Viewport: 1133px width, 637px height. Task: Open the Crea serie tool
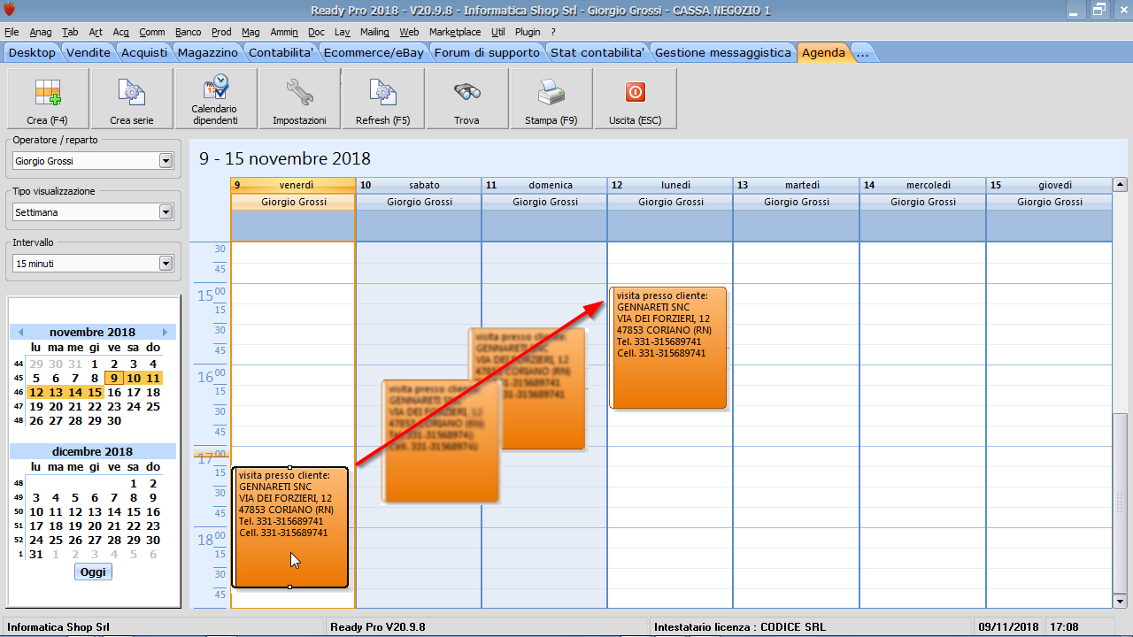pyautogui.click(x=131, y=99)
